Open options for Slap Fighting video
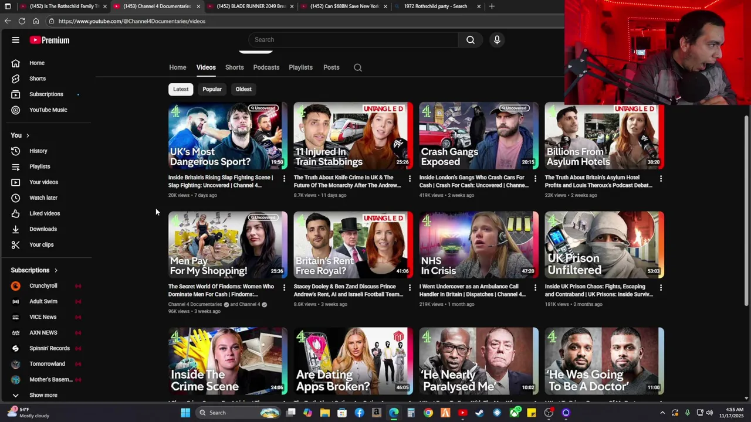Screen dimensions: 751x422 [x=284, y=178]
